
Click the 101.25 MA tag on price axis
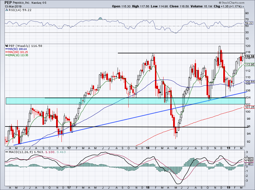250,107
